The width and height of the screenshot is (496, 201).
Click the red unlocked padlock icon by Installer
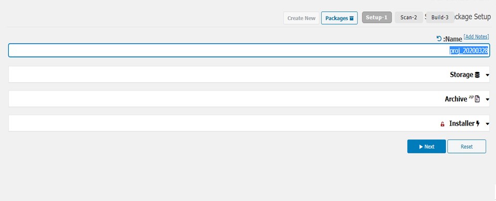(x=443, y=124)
